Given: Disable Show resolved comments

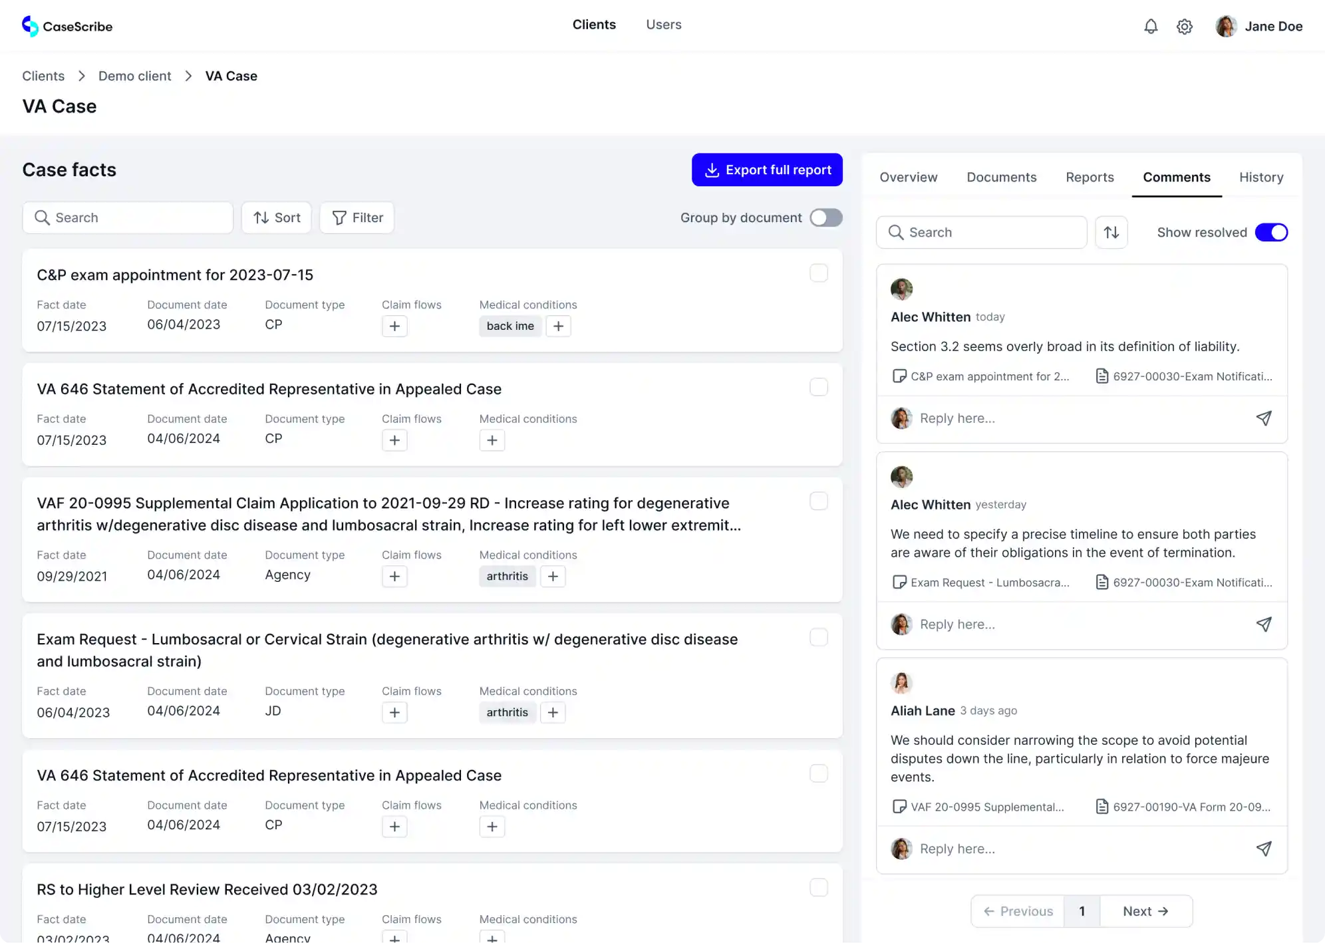Looking at the screenshot, I should (x=1271, y=232).
